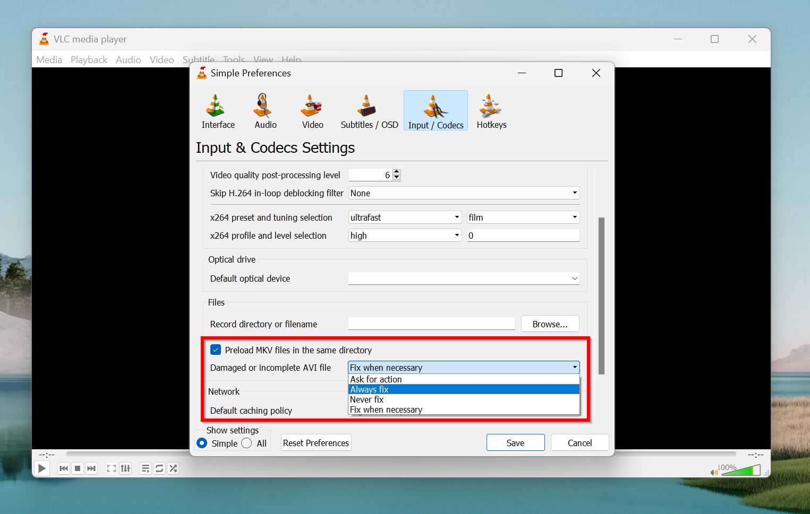
Task: Select the All settings radio button
Action: 246,443
